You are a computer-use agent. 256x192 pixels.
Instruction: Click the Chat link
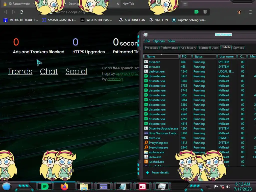[49, 71]
